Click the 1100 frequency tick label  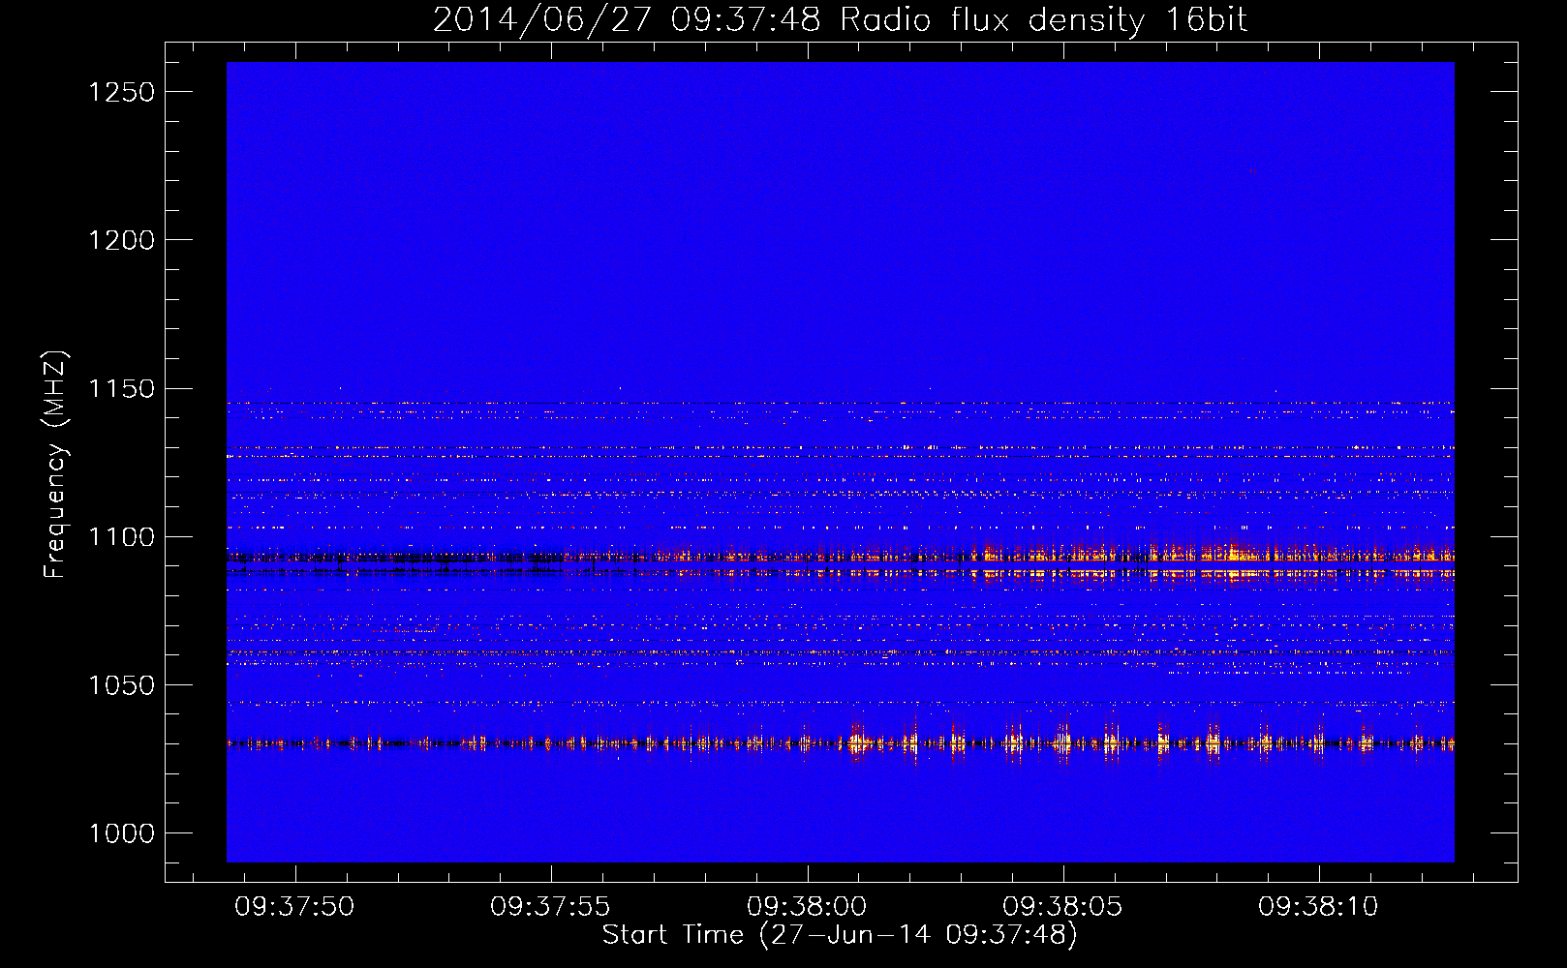[x=121, y=537]
